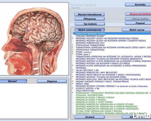Select PRZEKRÓJ POZIOMY TUŁOWIA NA POZIOMIE STAWÓW BARKOWYCH

(x=109, y=59)
